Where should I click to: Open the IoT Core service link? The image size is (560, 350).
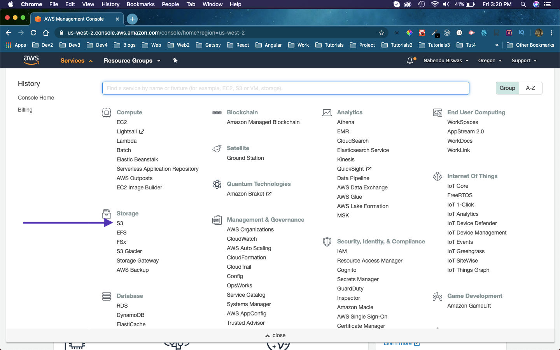click(x=458, y=186)
